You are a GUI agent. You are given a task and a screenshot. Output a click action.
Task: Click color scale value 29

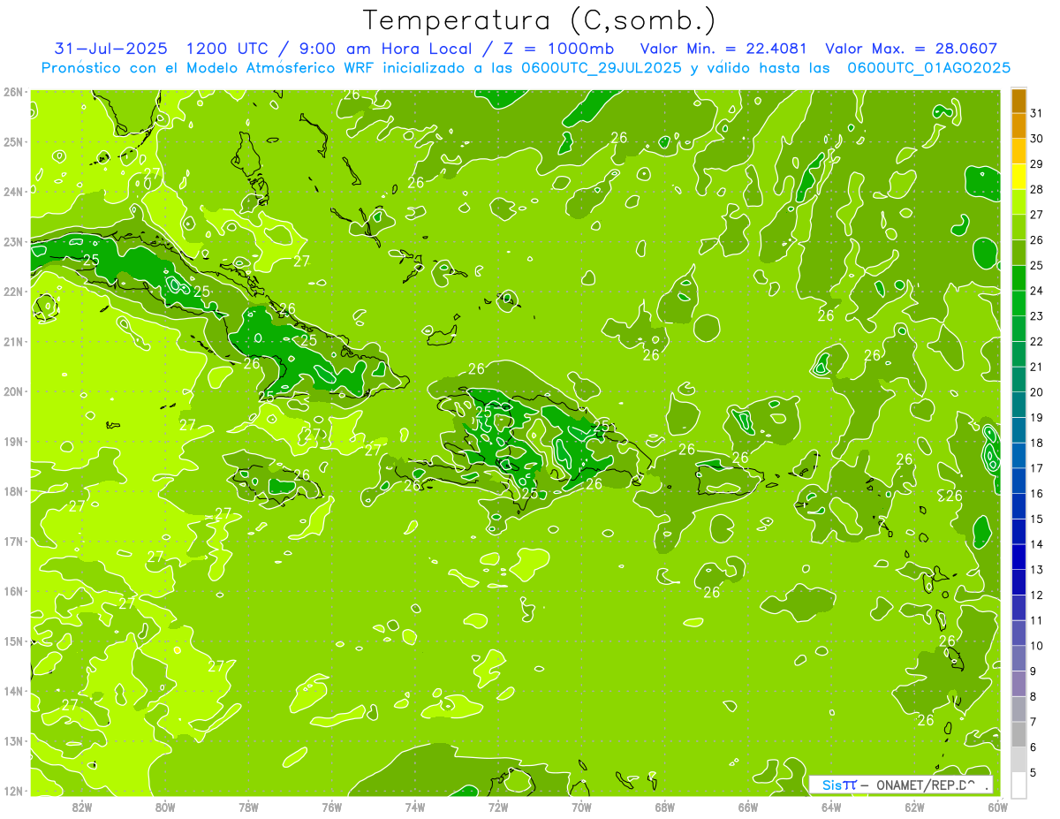coord(1036,164)
